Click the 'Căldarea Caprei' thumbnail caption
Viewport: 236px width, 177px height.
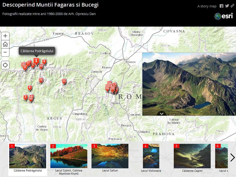192,171
